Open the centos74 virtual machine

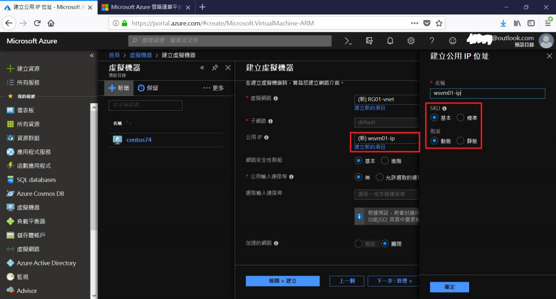click(x=139, y=140)
